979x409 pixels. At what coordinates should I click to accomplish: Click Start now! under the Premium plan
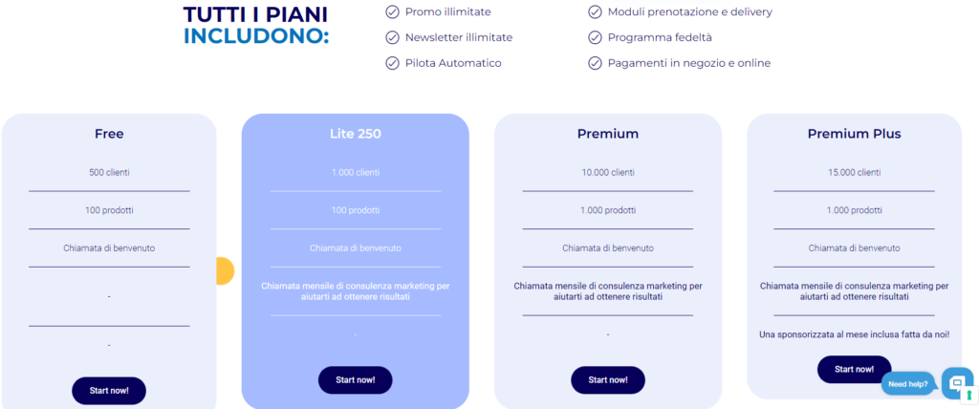click(x=607, y=379)
